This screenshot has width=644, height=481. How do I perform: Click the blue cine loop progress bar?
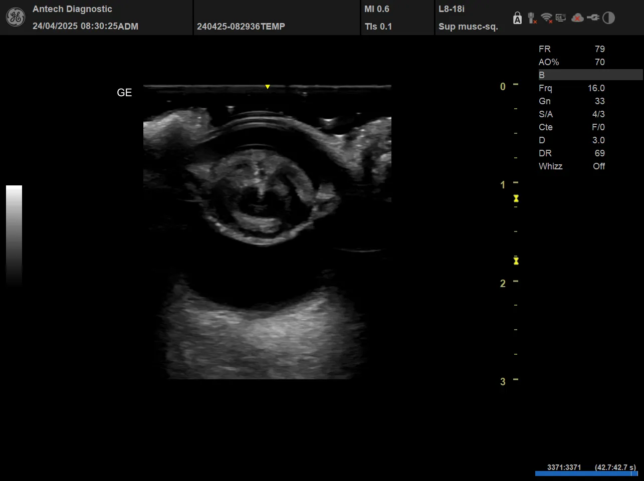pos(585,473)
